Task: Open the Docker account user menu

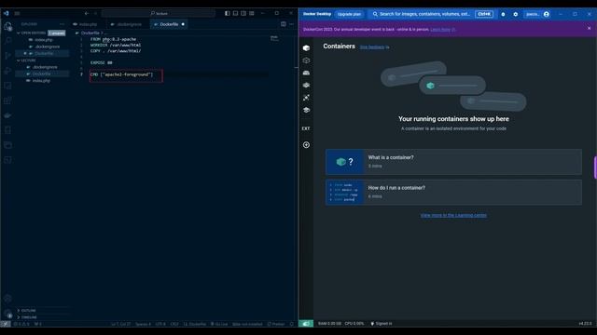Action: pyautogui.click(x=537, y=14)
